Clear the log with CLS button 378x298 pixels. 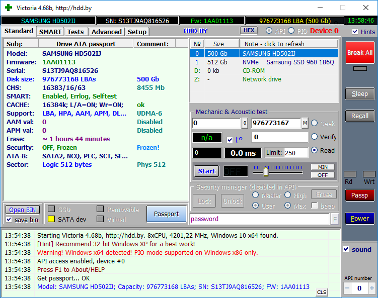322,292
